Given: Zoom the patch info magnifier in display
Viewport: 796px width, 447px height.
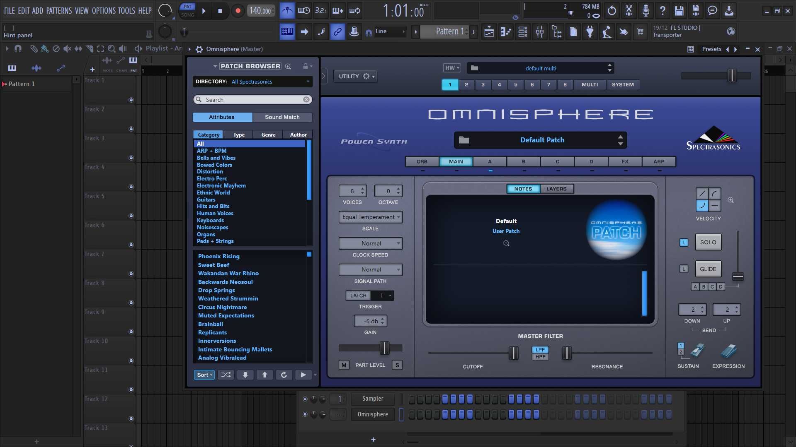Looking at the screenshot, I should (506, 243).
